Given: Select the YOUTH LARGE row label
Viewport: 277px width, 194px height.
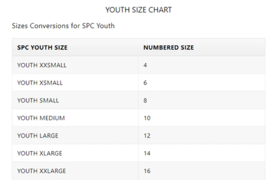Looking at the screenshot, I should [x=38, y=136].
